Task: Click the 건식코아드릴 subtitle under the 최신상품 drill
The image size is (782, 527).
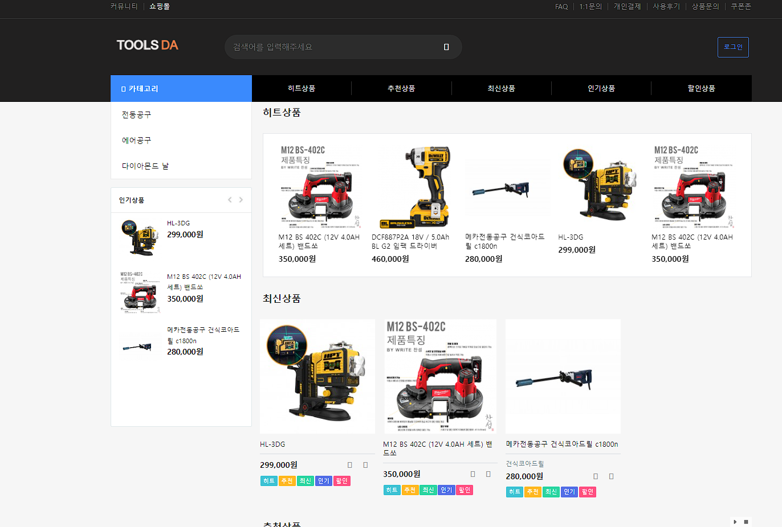Action: (x=525, y=464)
